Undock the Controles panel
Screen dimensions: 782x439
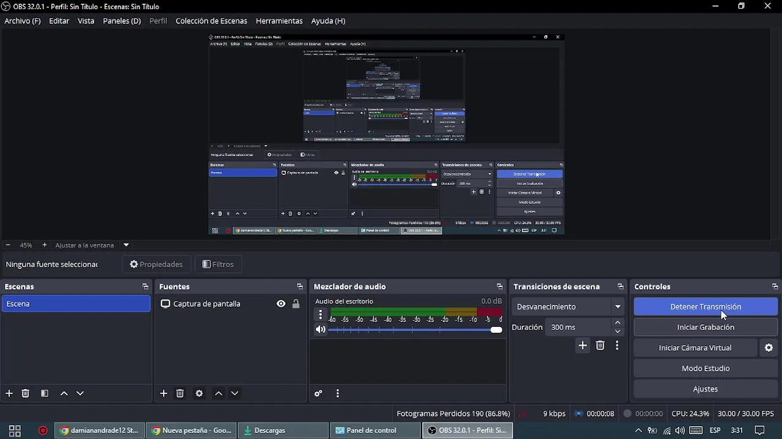pyautogui.click(x=775, y=287)
